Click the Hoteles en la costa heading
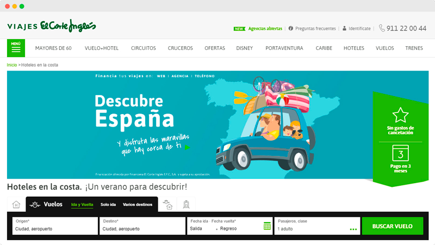This screenshot has width=435, height=245. click(45, 187)
